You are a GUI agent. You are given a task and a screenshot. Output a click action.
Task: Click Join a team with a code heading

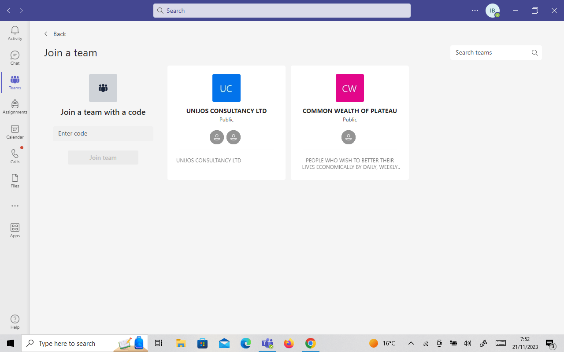103,112
